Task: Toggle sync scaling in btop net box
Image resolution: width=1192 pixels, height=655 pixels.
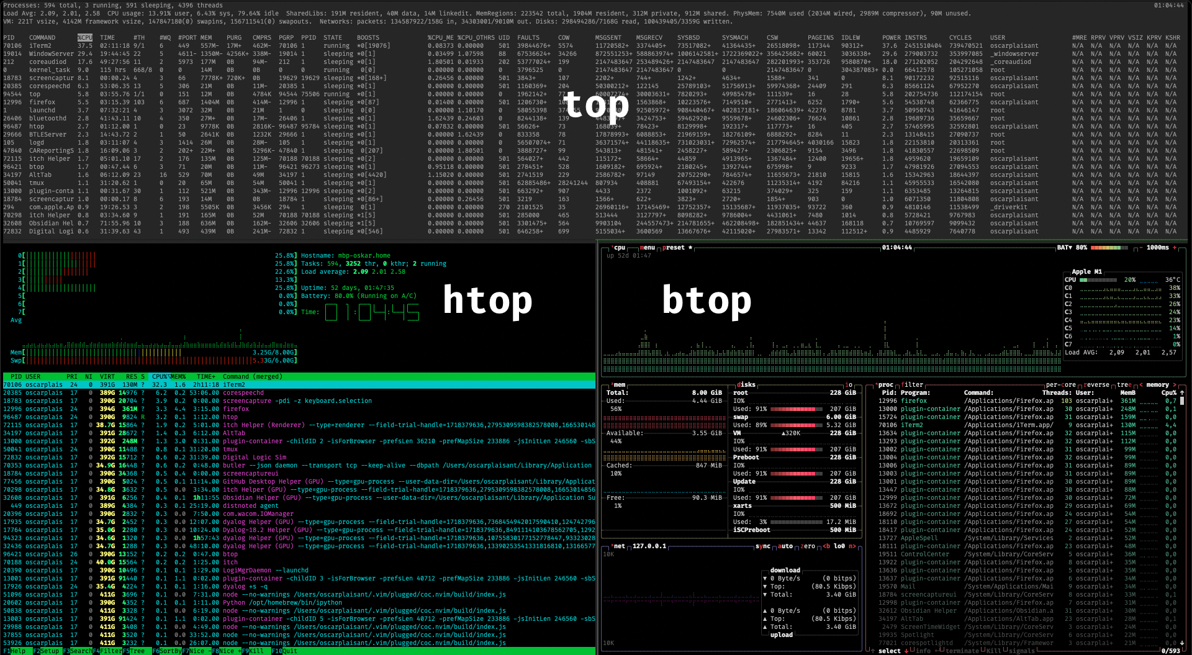Action: tap(763, 546)
